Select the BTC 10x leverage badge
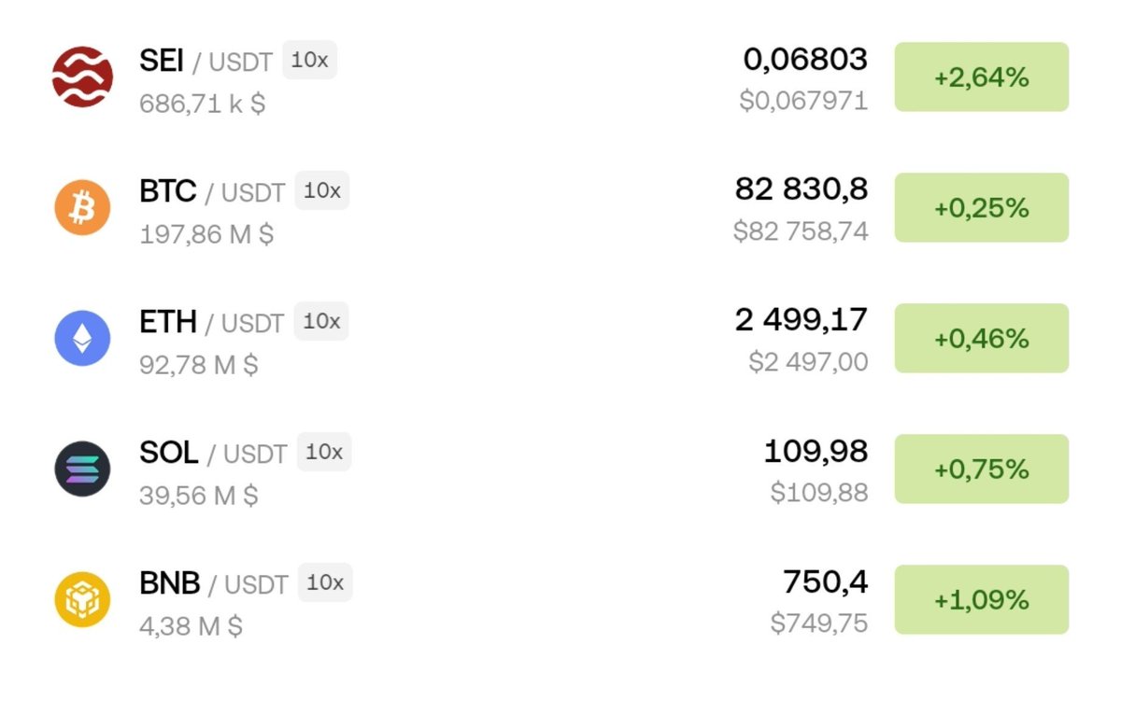Viewport: 1121px width, 714px height. pyautogui.click(x=322, y=190)
